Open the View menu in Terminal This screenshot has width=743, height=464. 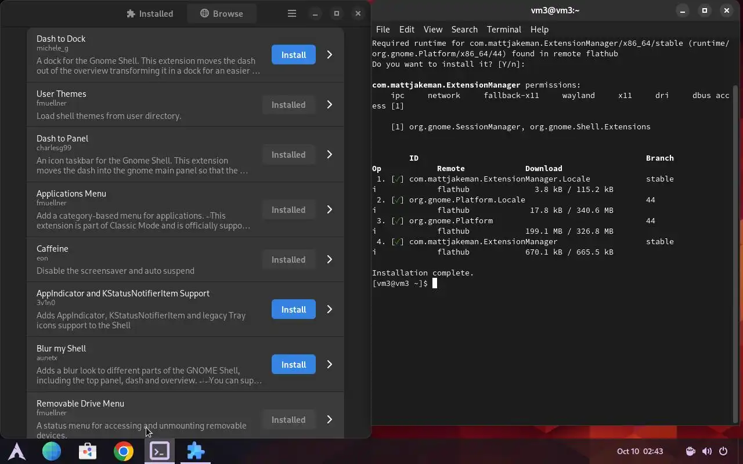click(x=432, y=29)
